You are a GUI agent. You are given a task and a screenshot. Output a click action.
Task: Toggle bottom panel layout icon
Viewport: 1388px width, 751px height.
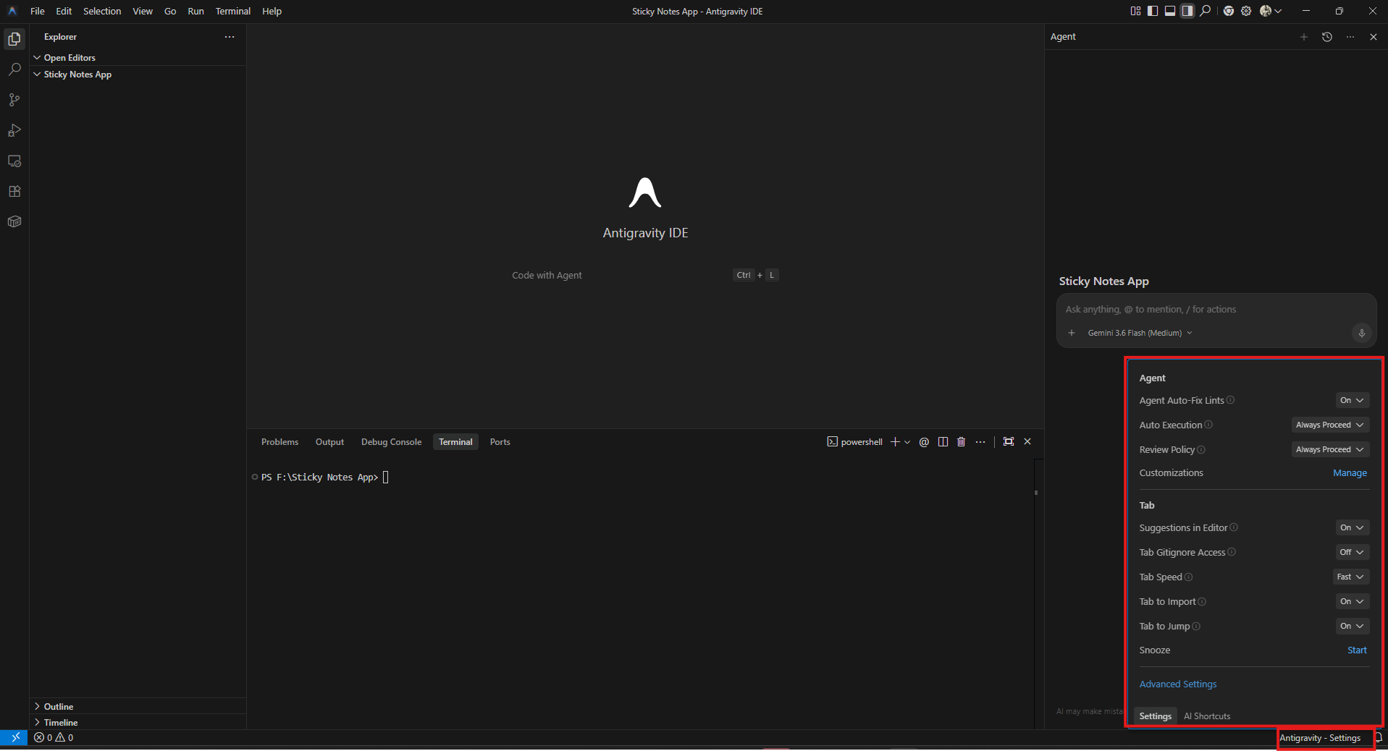pyautogui.click(x=1170, y=11)
